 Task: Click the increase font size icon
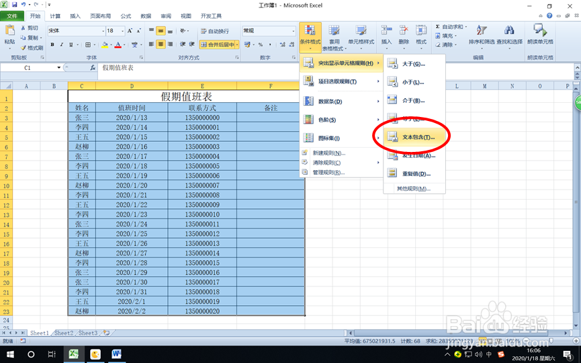tap(130, 31)
